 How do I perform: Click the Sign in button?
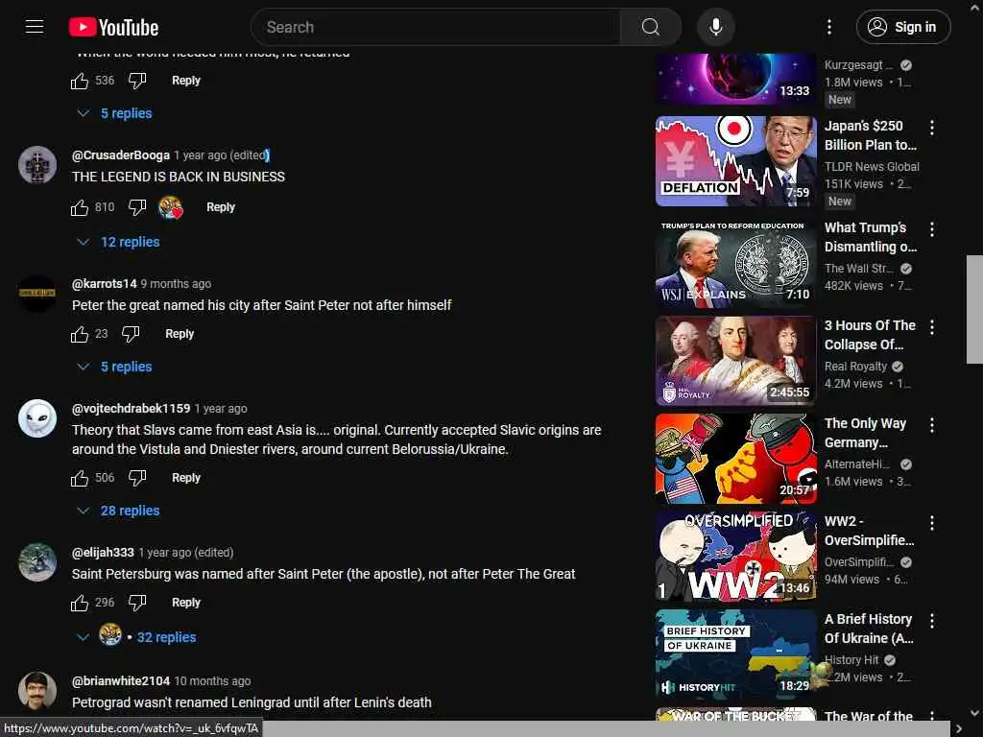coord(902,27)
